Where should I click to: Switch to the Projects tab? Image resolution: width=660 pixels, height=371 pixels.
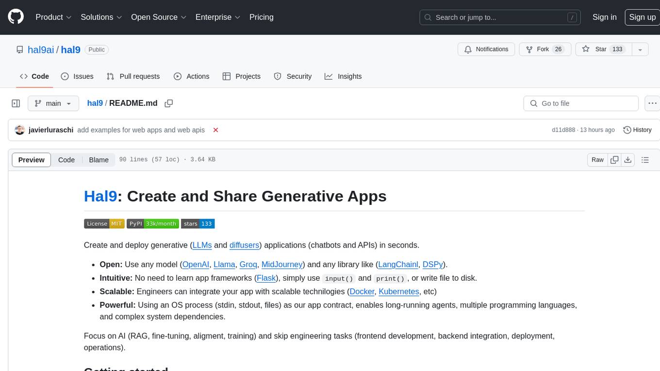pos(242,76)
